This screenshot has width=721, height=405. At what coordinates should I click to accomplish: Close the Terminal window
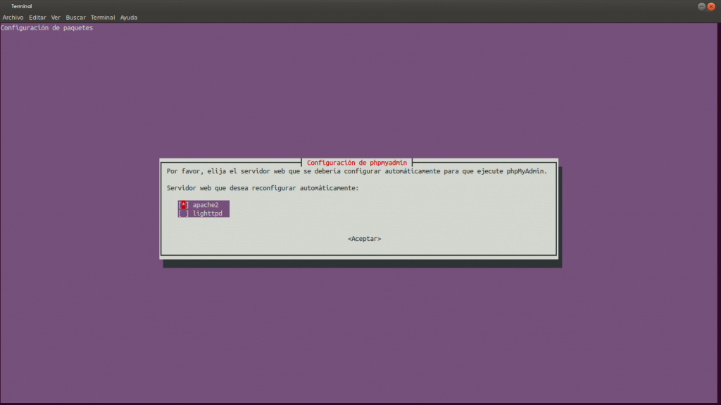(711, 6)
